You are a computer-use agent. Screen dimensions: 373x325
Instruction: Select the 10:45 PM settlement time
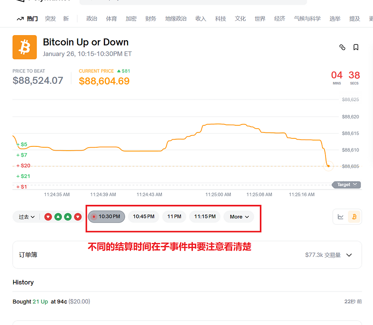coord(144,217)
